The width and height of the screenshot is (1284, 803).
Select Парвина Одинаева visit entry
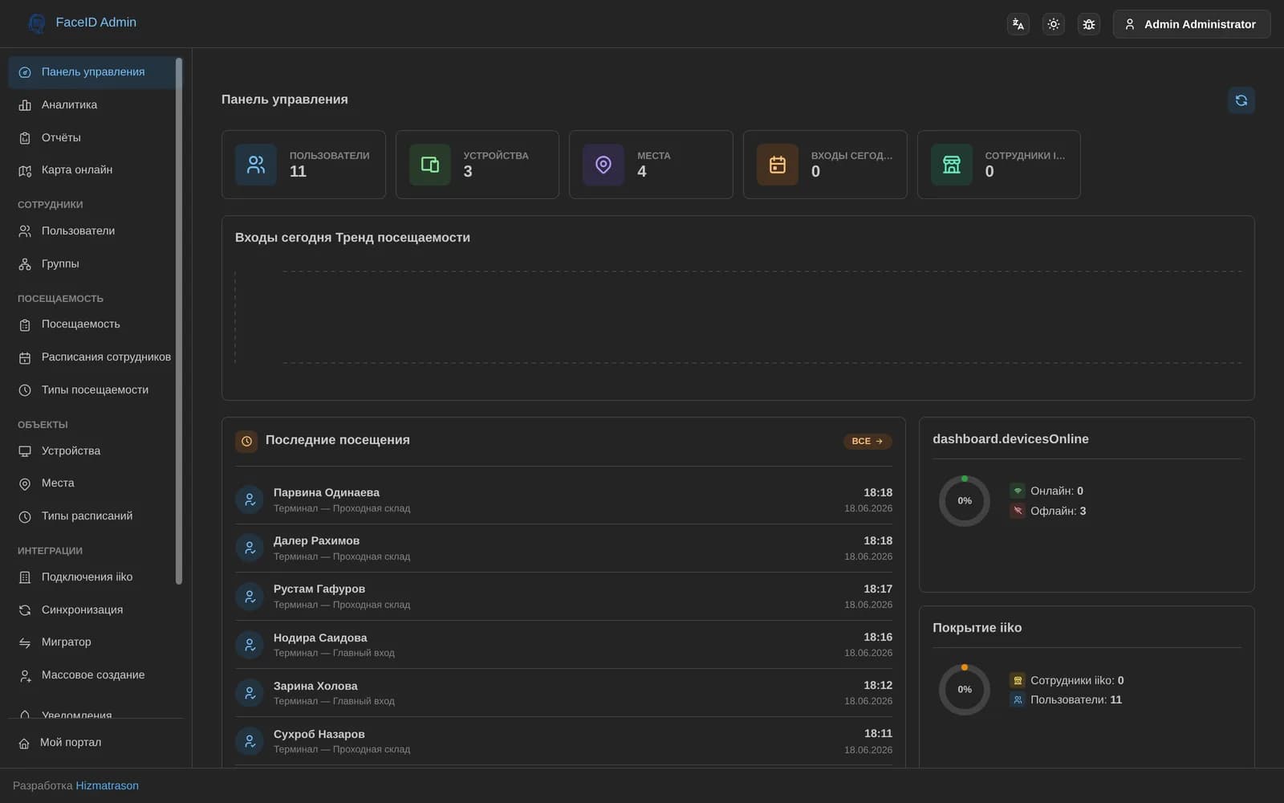pos(563,499)
